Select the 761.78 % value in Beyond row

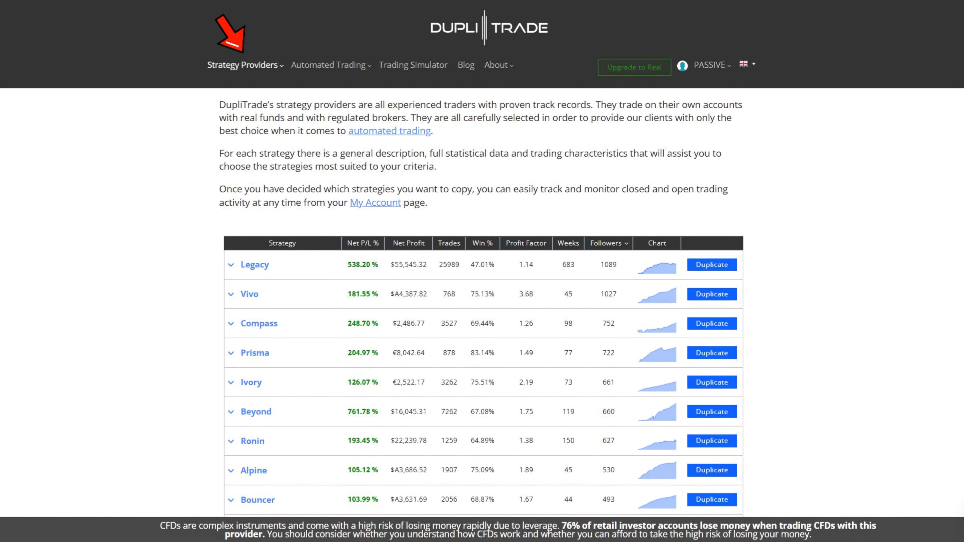point(363,411)
